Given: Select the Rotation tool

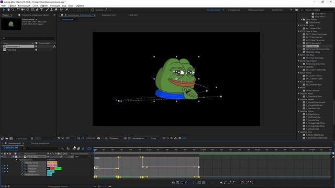Looking at the screenshot, I should [x=18, y=10].
